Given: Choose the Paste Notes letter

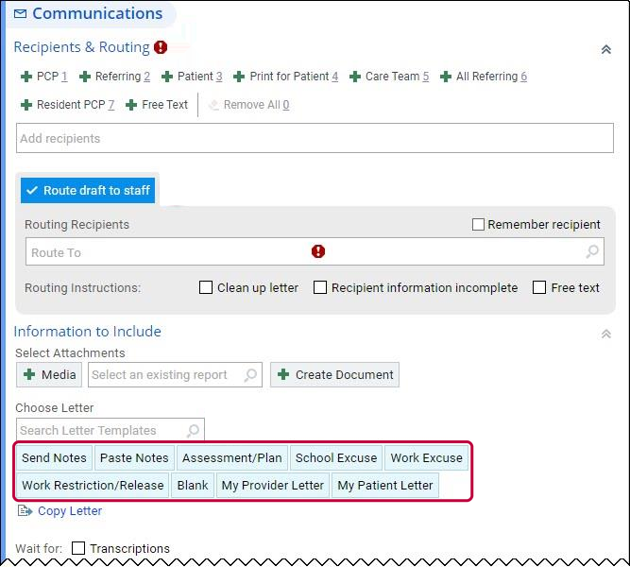Looking at the screenshot, I should point(134,458).
